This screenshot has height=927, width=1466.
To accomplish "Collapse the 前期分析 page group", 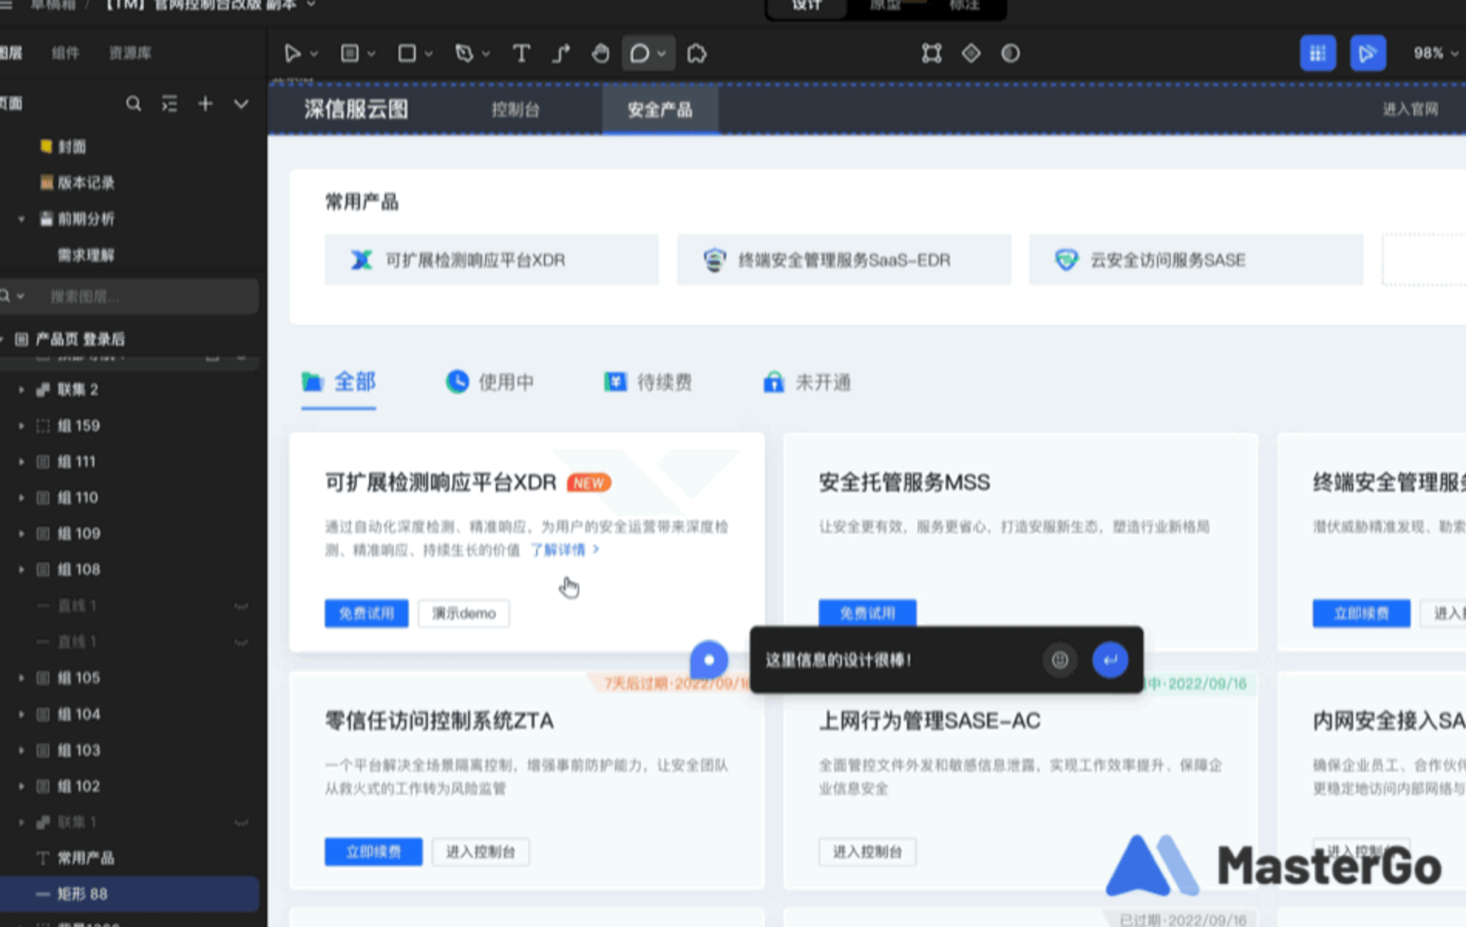I will click(x=22, y=219).
